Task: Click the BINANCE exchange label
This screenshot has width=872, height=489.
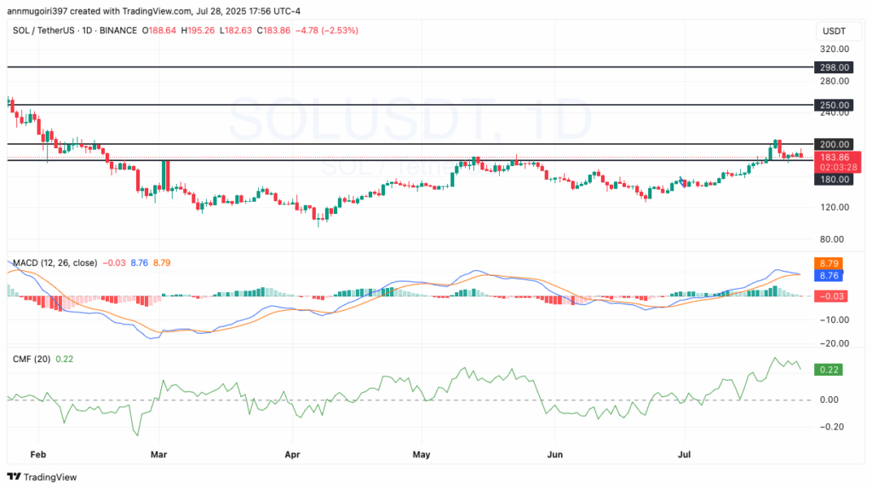Action: [118, 31]
